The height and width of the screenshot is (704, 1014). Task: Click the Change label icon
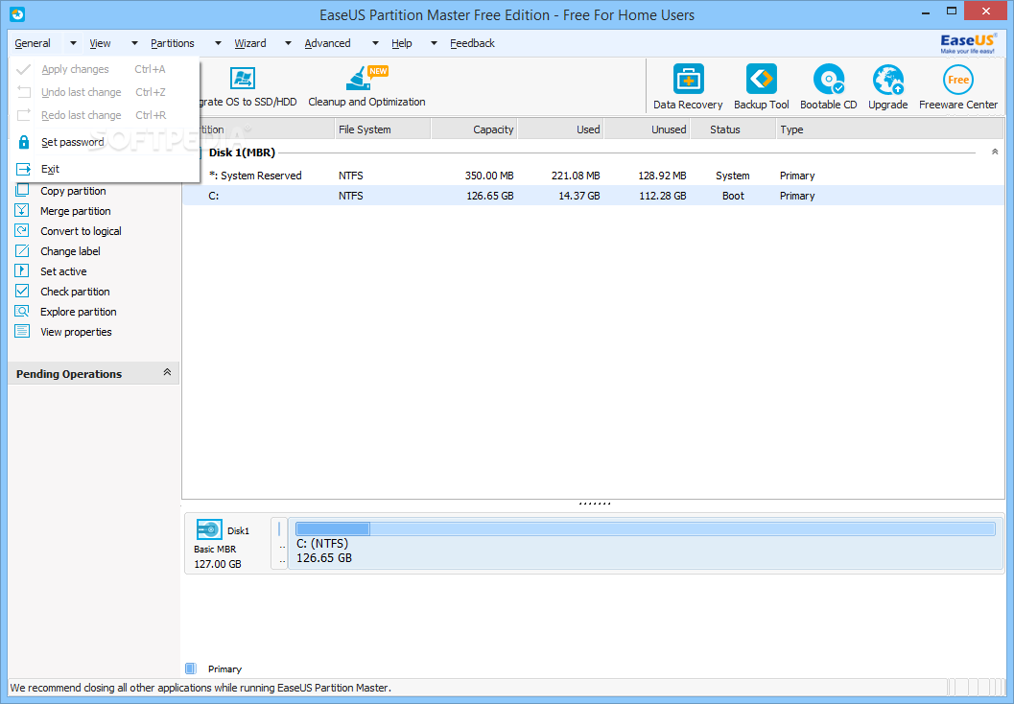coord(22,251)
